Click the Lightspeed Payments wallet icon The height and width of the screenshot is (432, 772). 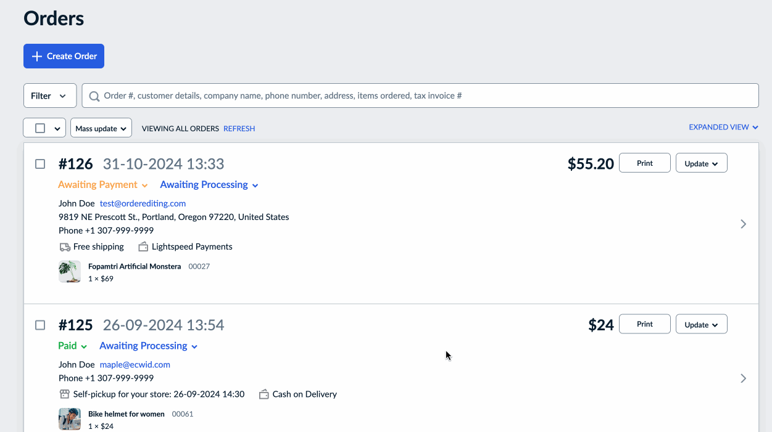click(143, 247)
